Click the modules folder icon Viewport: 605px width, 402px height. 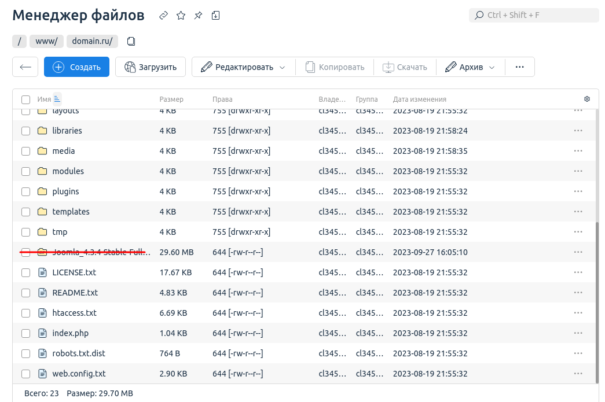pos(42,171)
